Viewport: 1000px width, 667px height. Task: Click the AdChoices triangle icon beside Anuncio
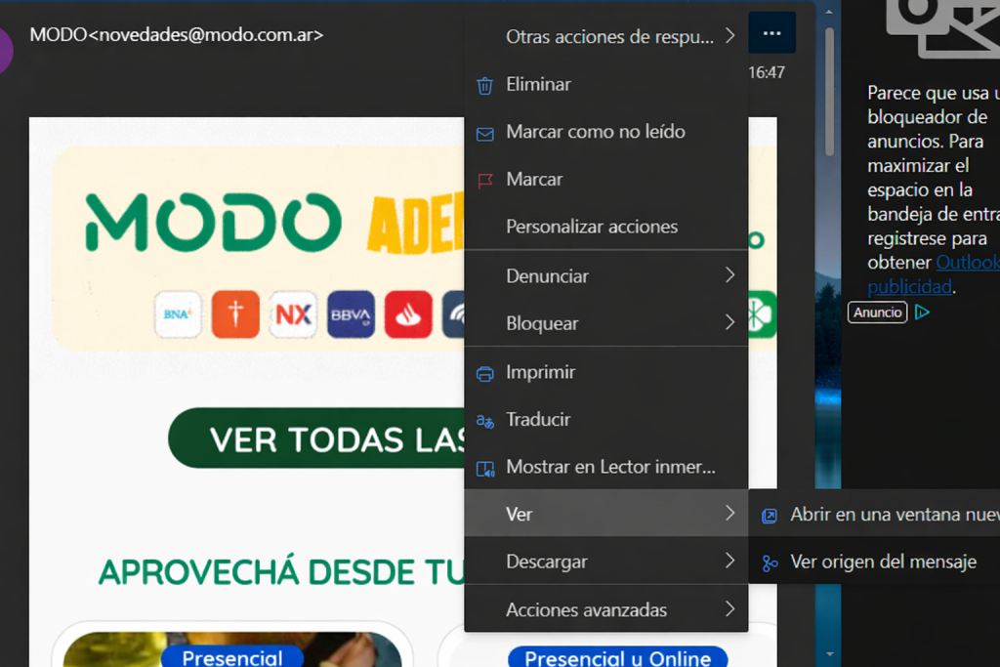pos(922,313)
